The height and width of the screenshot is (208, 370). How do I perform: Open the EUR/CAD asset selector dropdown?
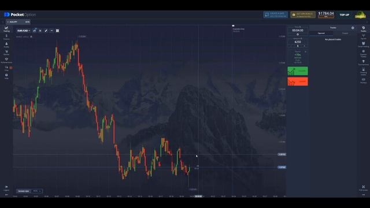pos(23,31)
